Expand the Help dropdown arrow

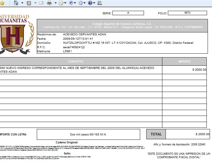94,3
